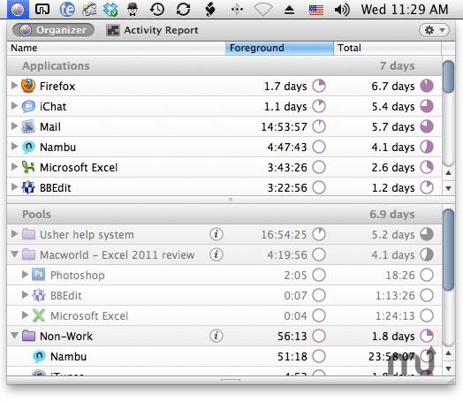Click Firefox total time pie chart
The height and width of the screenshot is (402, 463).
pyautogui.click(x=427, y=86)
